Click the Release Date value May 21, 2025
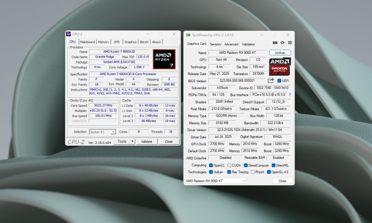This screenshot has height=223, width=372. click(x=220, y=74)
